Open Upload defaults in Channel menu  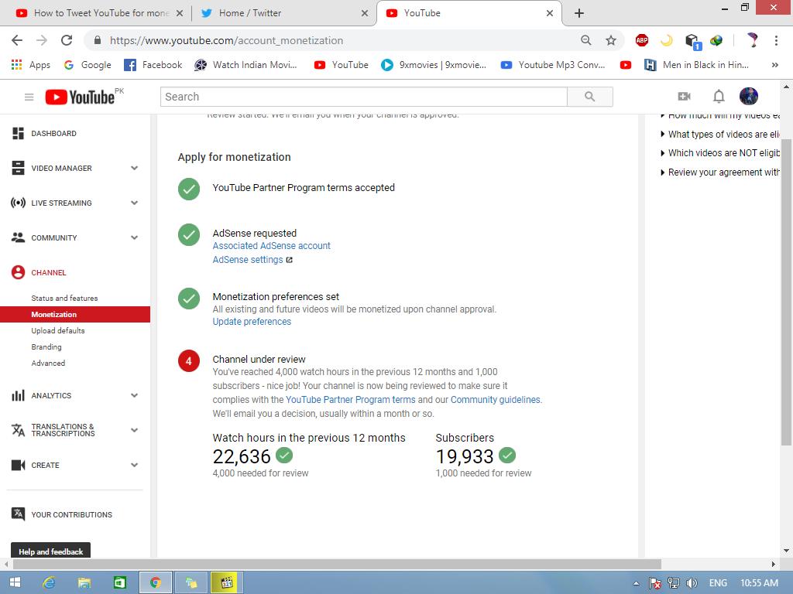point(57,330)
